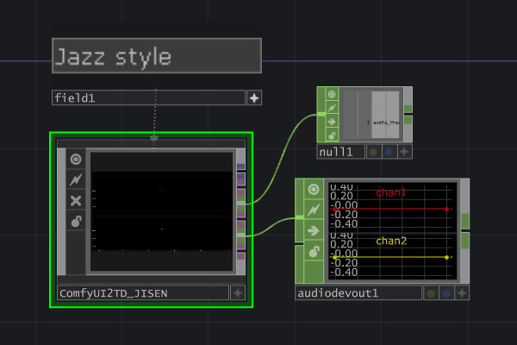Image resolution: width=517 pixels, height=345 pixels.
Task: Toggle the viewer active flag on null1
Action: [332, 94]
